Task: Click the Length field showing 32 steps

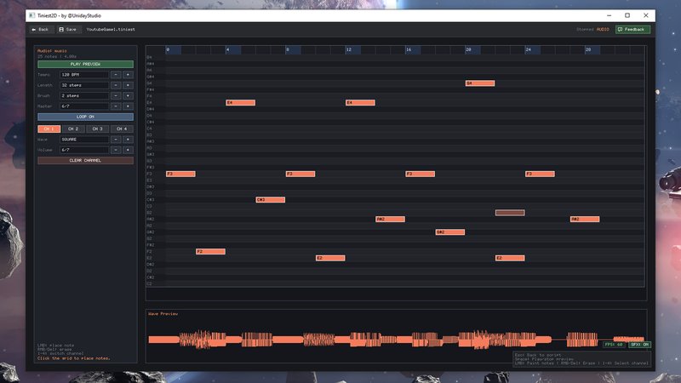Action: [84, 85]
